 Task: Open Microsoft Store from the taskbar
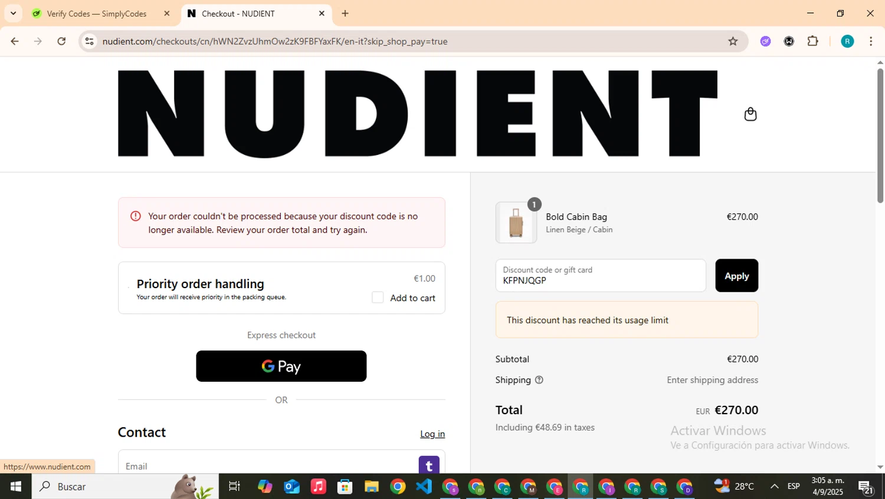pyautogui.click(x=345, y=486)
